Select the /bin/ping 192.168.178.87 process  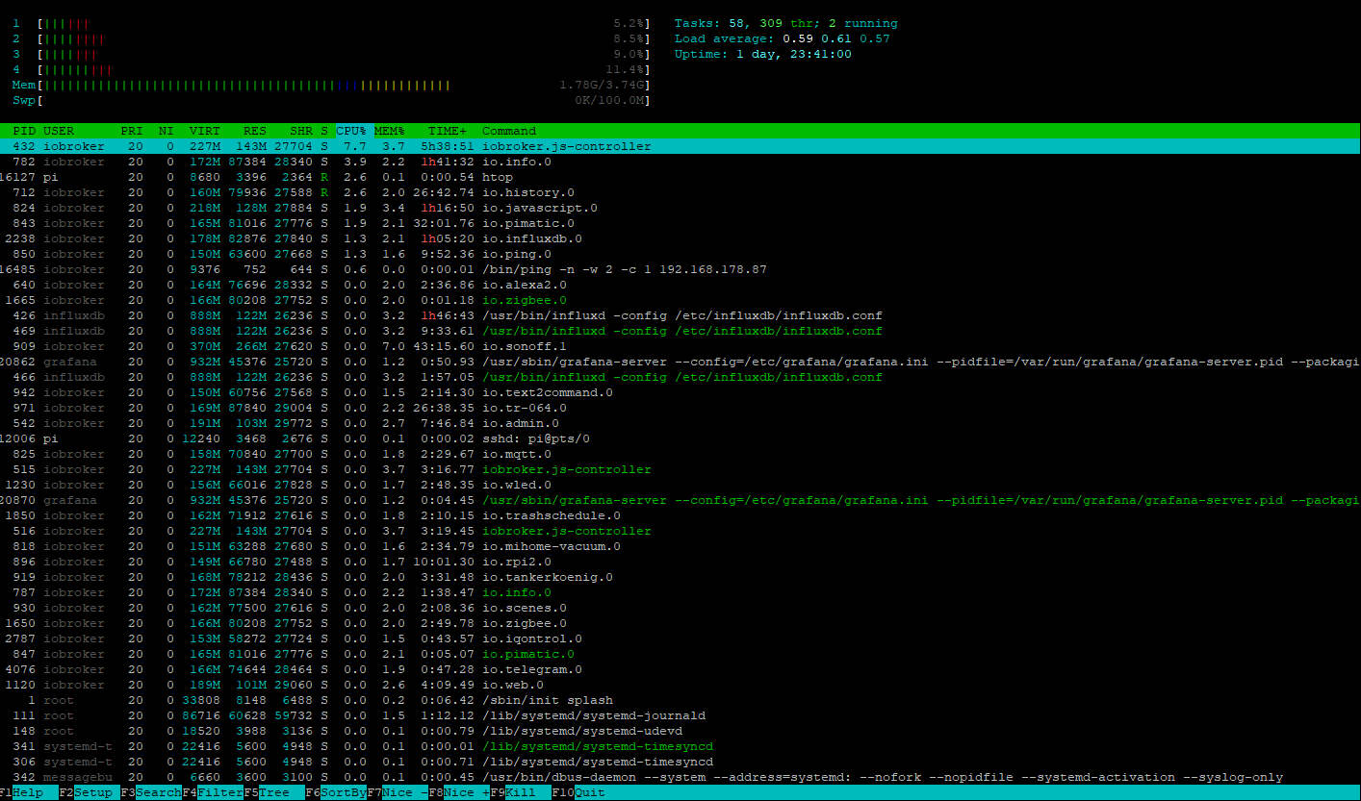click(x=680, y=269)
